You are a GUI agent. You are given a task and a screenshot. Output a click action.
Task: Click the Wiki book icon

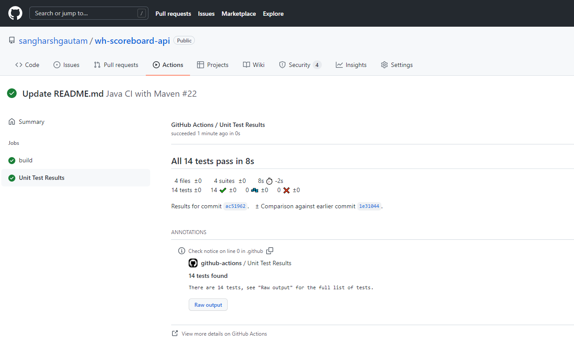(x=247, y=64)
